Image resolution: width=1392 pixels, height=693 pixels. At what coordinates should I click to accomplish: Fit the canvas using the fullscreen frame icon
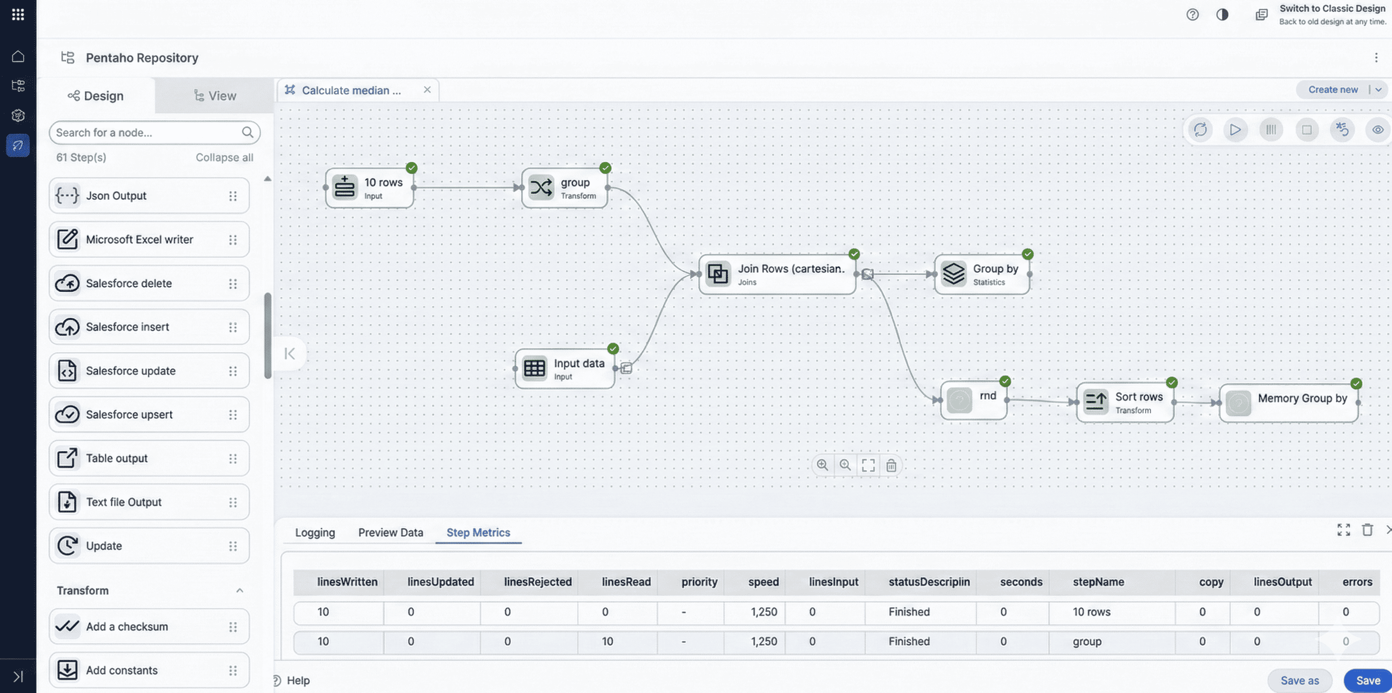[868, 465]
